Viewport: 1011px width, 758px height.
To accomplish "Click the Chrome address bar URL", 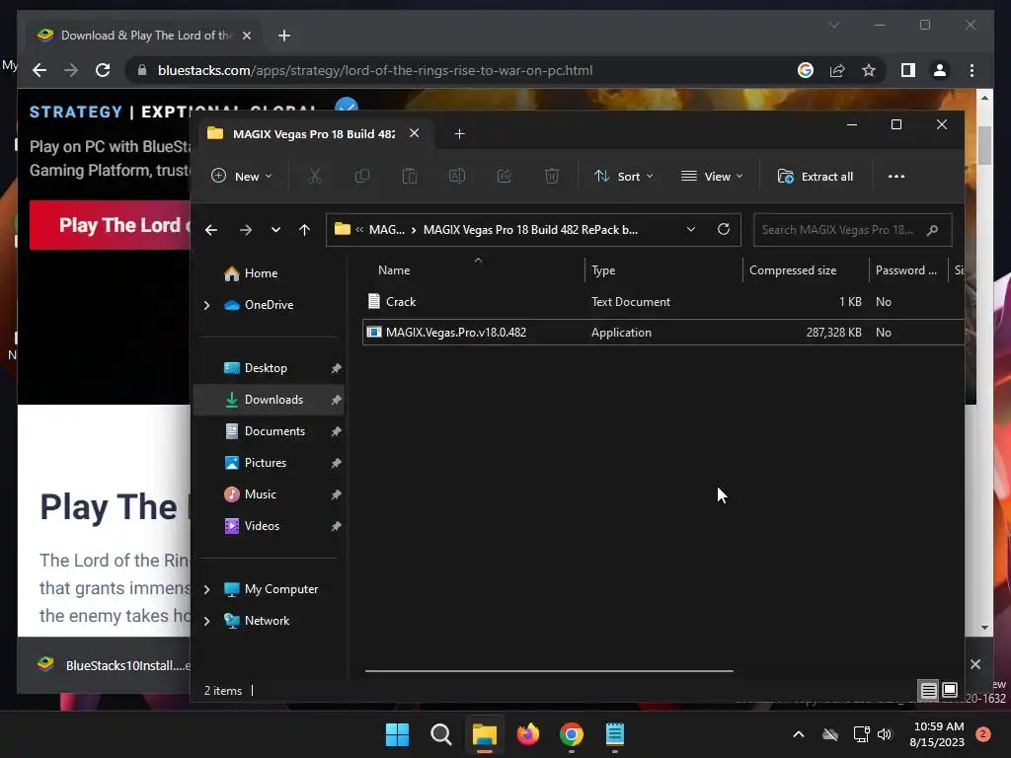I will (374, 70).
